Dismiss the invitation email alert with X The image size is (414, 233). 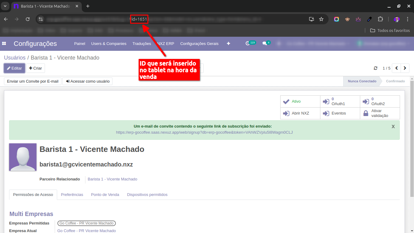coord(393,127)
